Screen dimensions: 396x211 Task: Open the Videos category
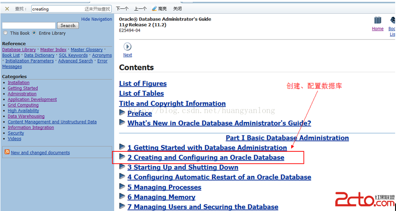(14, 138)
